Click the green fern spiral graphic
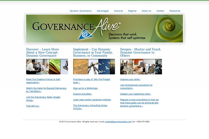The image size is (209, 139). 169,28
